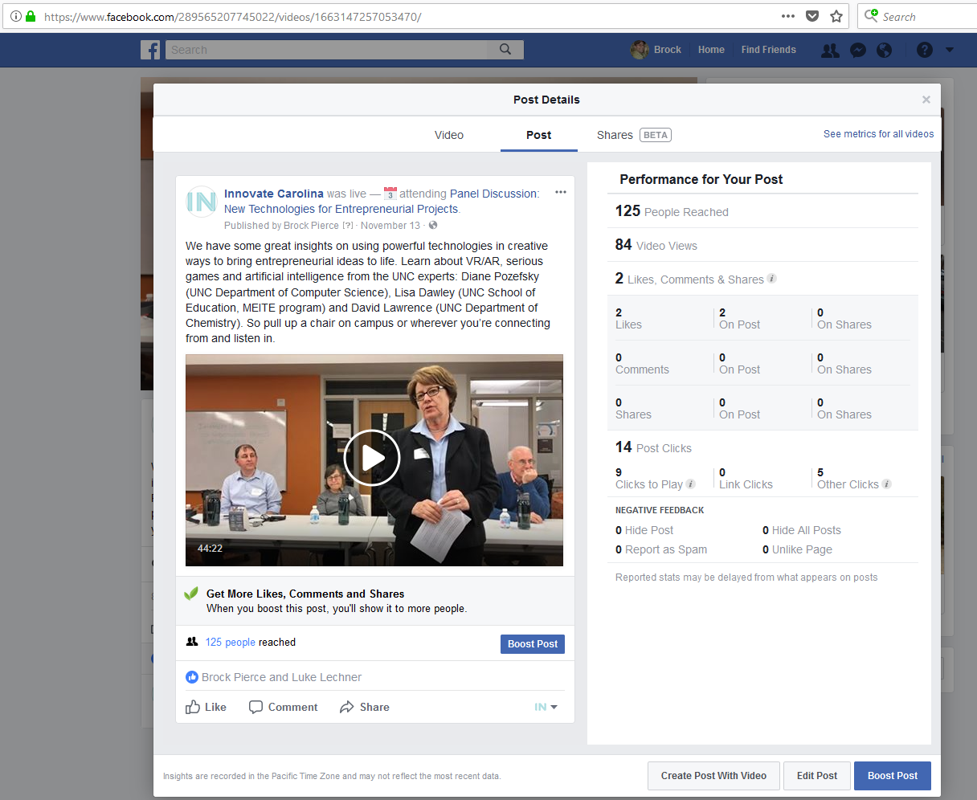Click the 84 Video Views stat
The image size is (977, 800).
pos(656,245)
